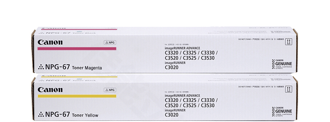Image resolution: width=330 pixels, height=122 pixels.
Task: Click the upright arrows symbol on yellow box
Action: pyautogui.click(x=289, y=90)
